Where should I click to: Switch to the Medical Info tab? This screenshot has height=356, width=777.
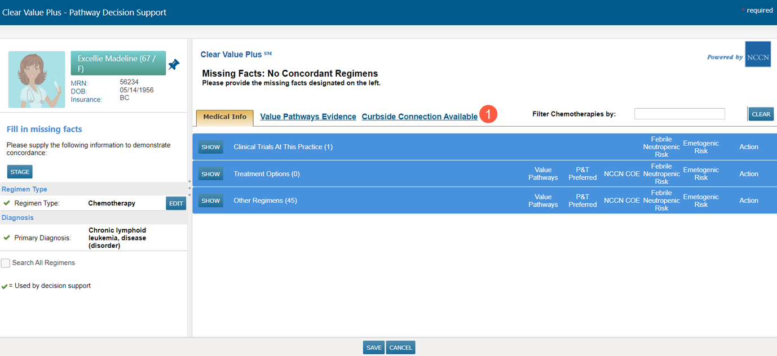(224, 117)
